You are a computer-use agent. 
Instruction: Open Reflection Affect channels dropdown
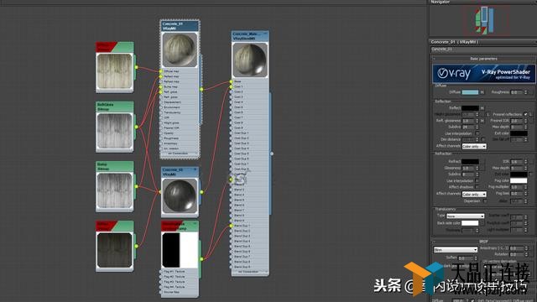coord(474,146)
